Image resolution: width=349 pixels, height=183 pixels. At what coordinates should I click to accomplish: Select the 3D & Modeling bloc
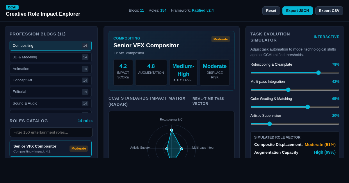pyautogui.click(x=51, y=57)
